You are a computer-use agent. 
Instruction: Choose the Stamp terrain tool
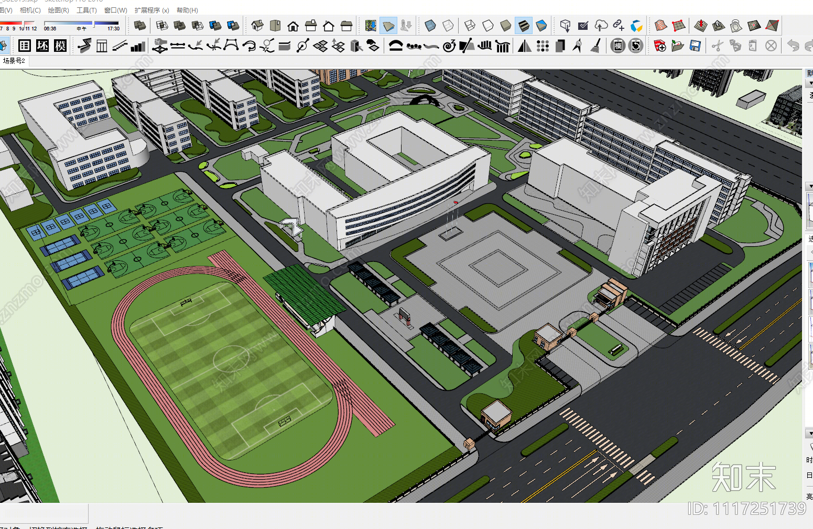click(719, 25)
